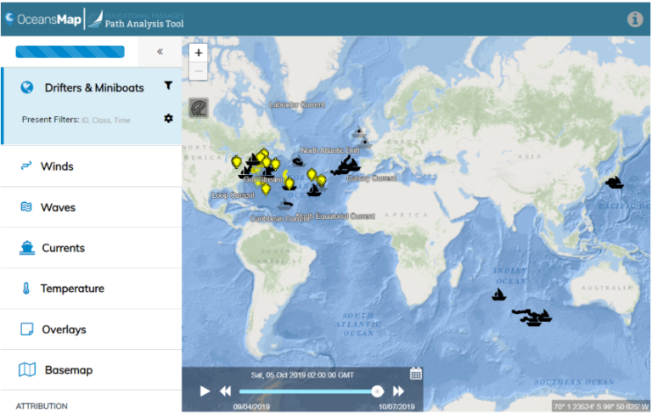652x416 pixels.
Task: Select miniboat off Ireland coast
Action: coord(358,132)
